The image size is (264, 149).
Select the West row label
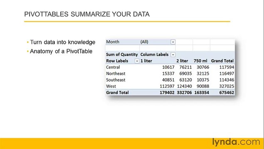coord(111,87)
